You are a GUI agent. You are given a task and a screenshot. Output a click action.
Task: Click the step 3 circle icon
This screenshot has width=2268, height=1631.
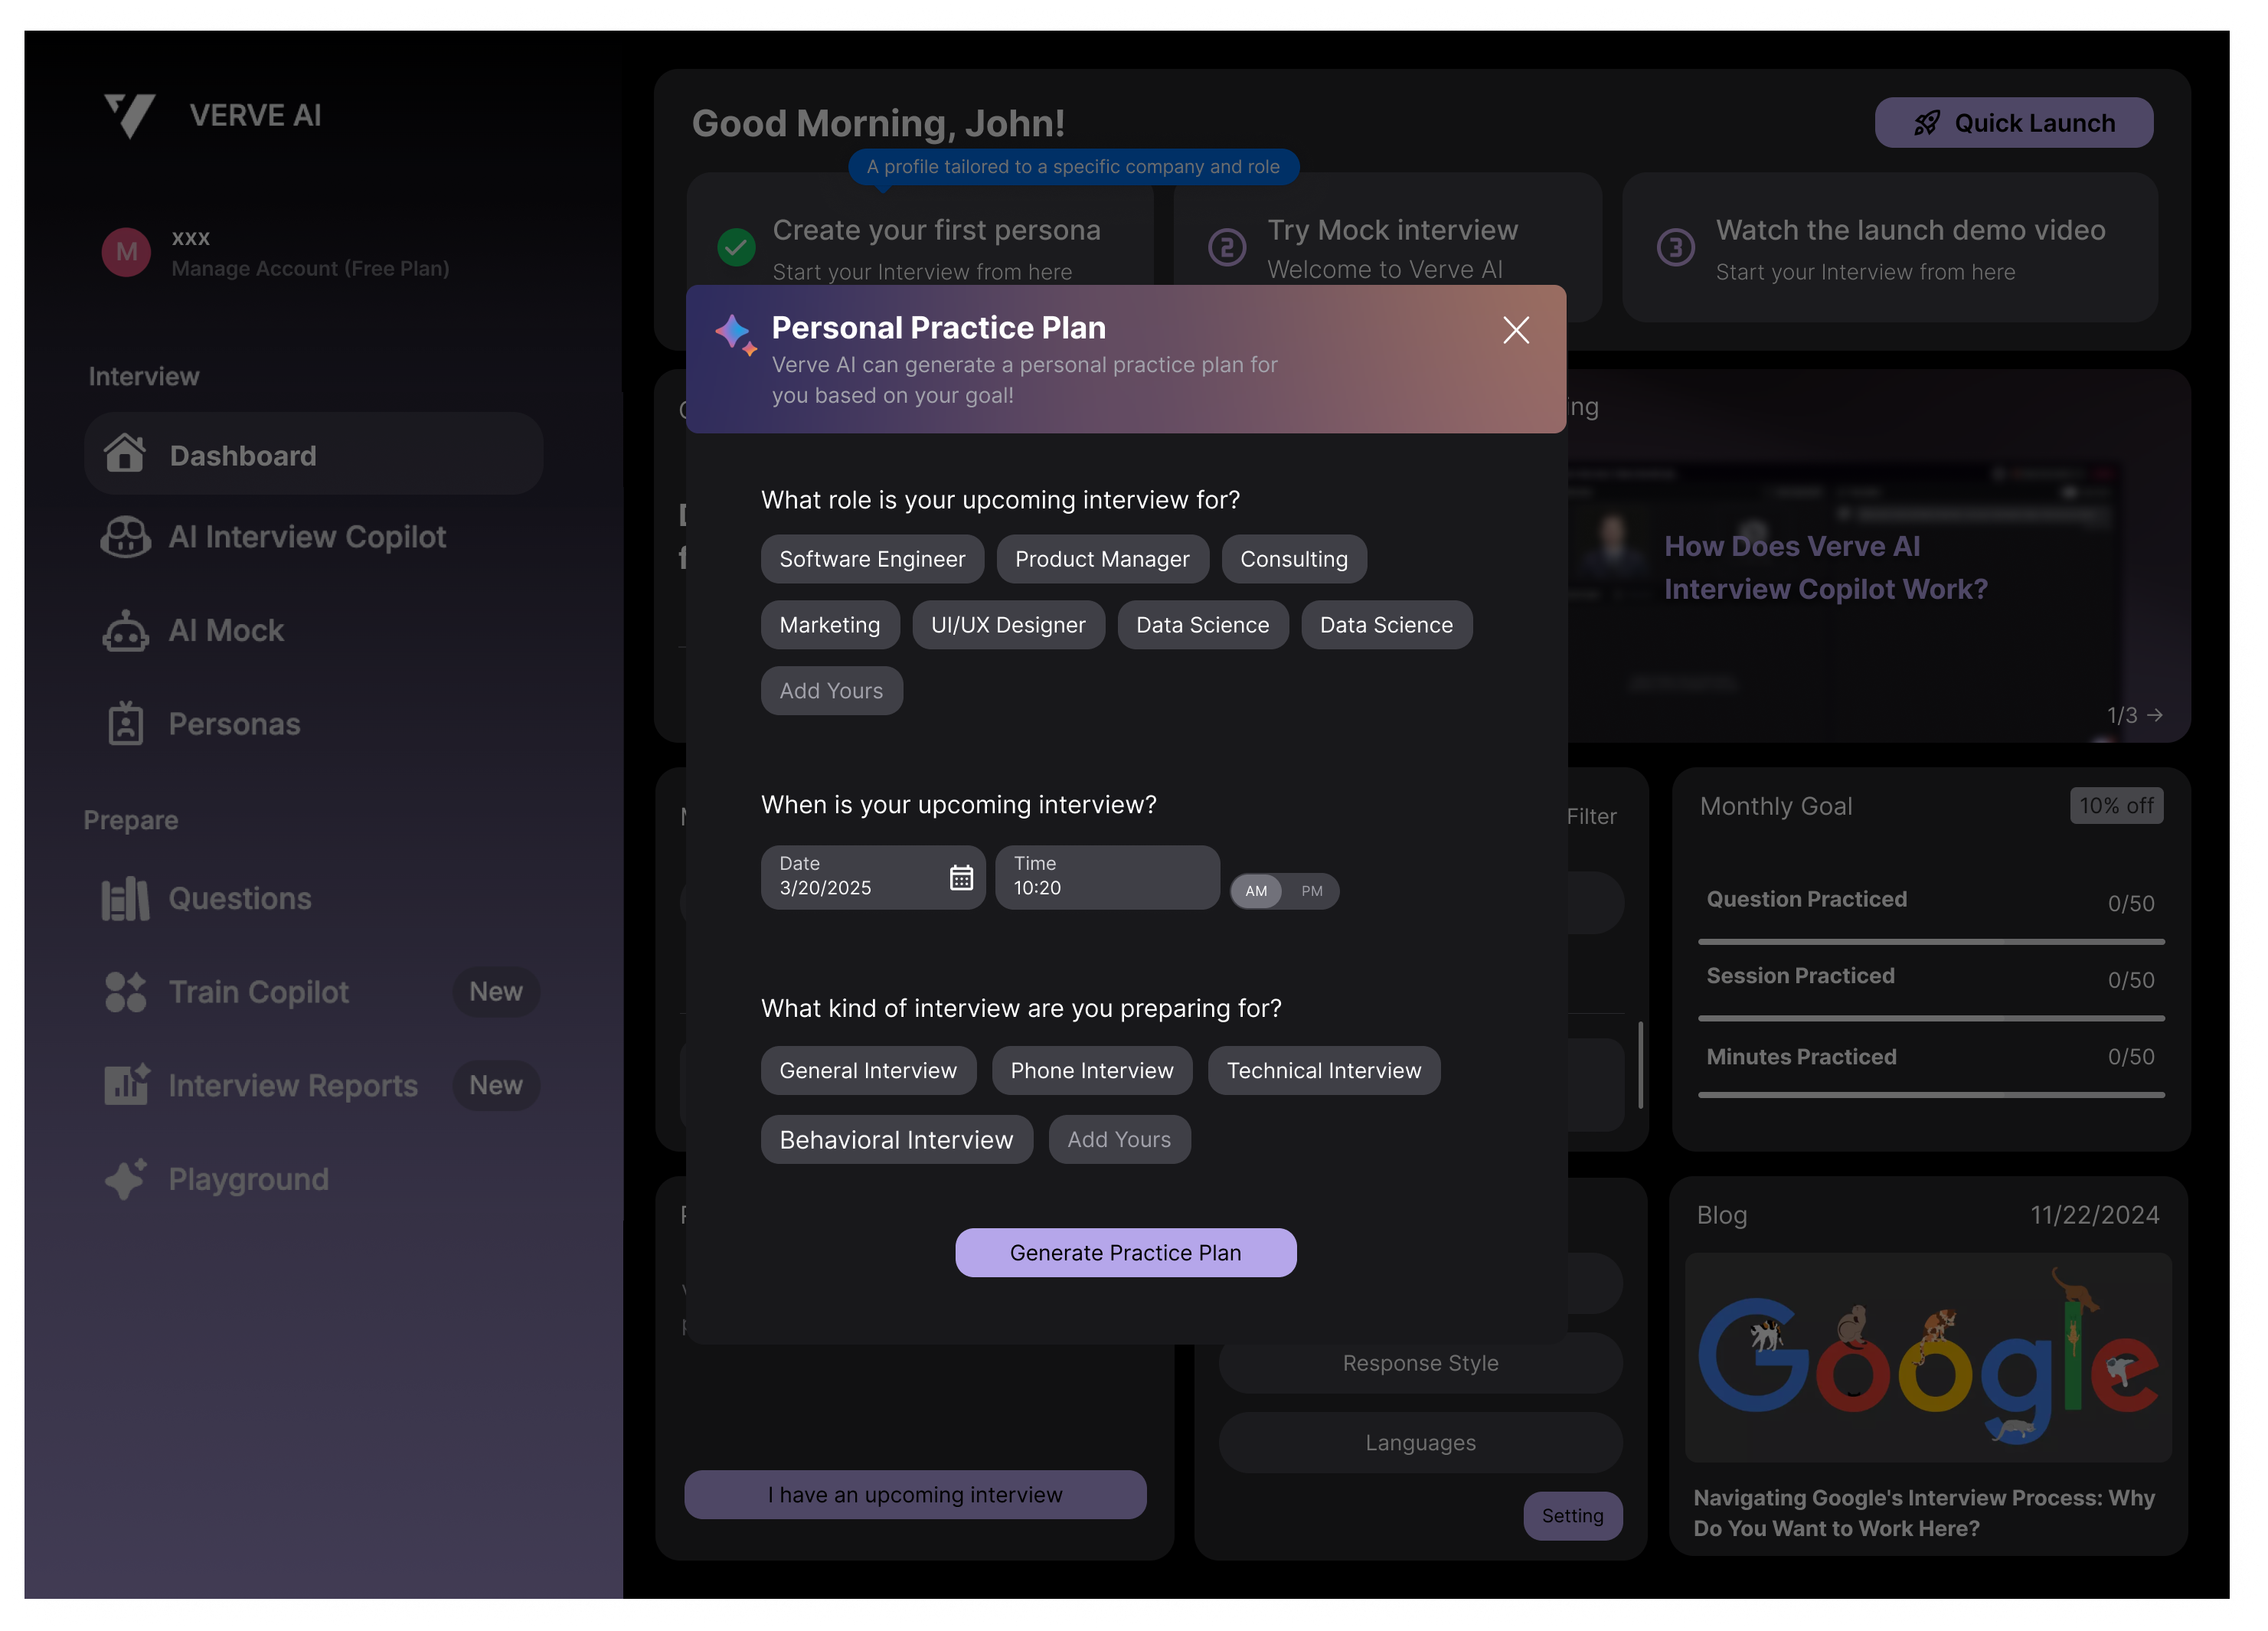[x=1676, y=247]
